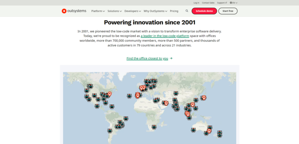Select the red office pin near Hong Kong
Viewport: 299px width, 144px height.
pyautogui.click(x=193, y=105)
